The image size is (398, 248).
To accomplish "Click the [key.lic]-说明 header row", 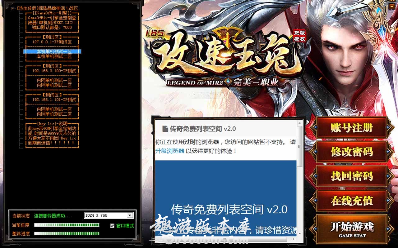I will [x=52, y=124].
